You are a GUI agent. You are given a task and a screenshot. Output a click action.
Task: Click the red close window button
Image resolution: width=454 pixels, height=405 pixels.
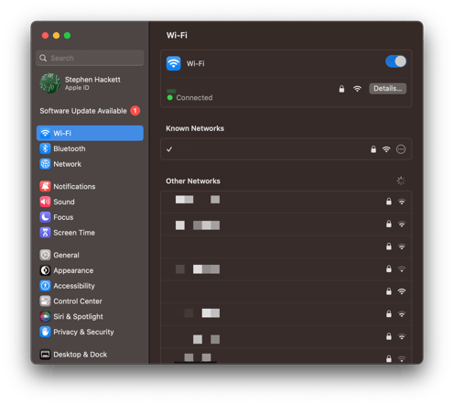coord(45,36)
